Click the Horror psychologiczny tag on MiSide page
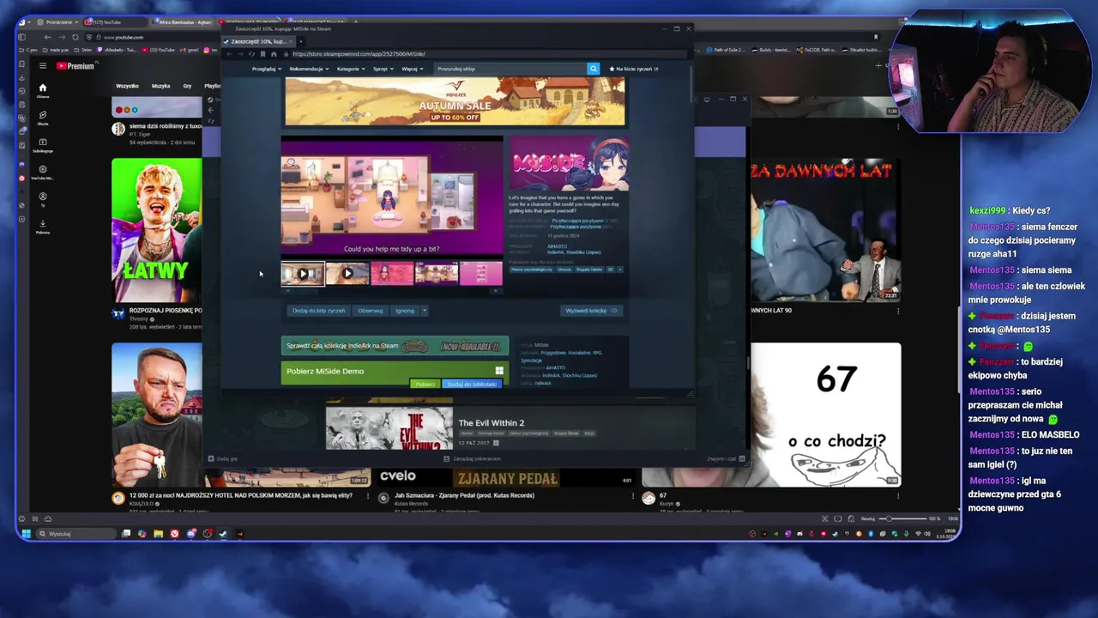The width and height of the screenshot is (1098, 618). [532, 270]
